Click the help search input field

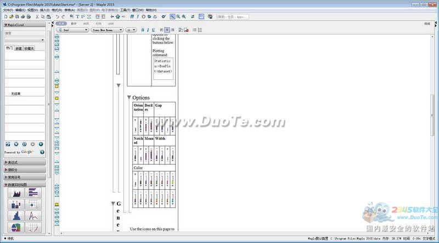[x=236, y=17]
